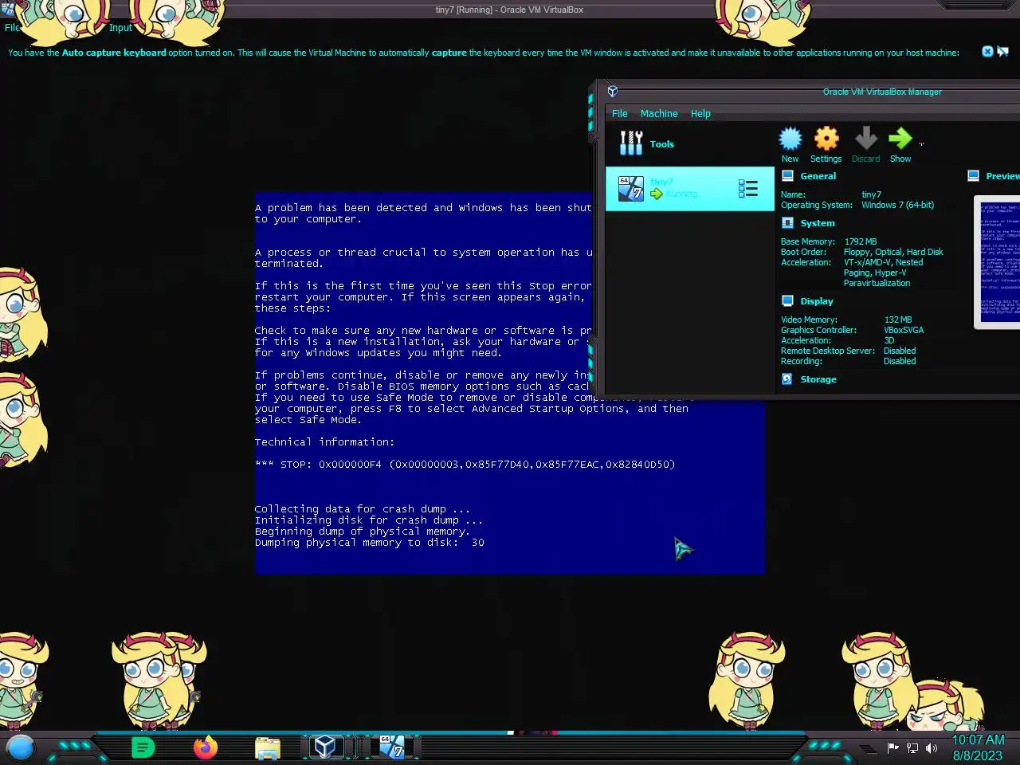Click the Preview section monitor icon
The image size is (1020, 765).
[x=973, y=176]
